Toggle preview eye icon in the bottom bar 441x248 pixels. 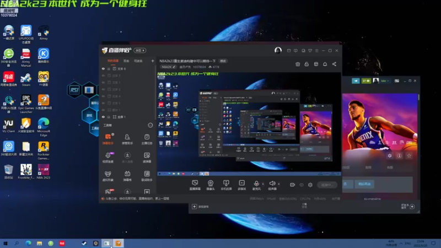(302, 185)
